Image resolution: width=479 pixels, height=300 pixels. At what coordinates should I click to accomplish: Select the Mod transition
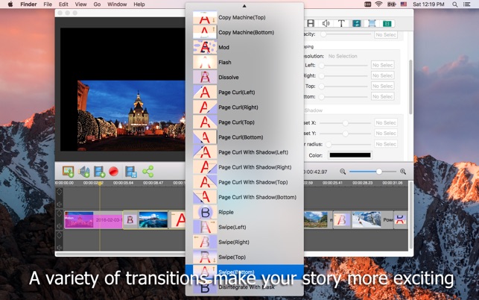(244, 48)
